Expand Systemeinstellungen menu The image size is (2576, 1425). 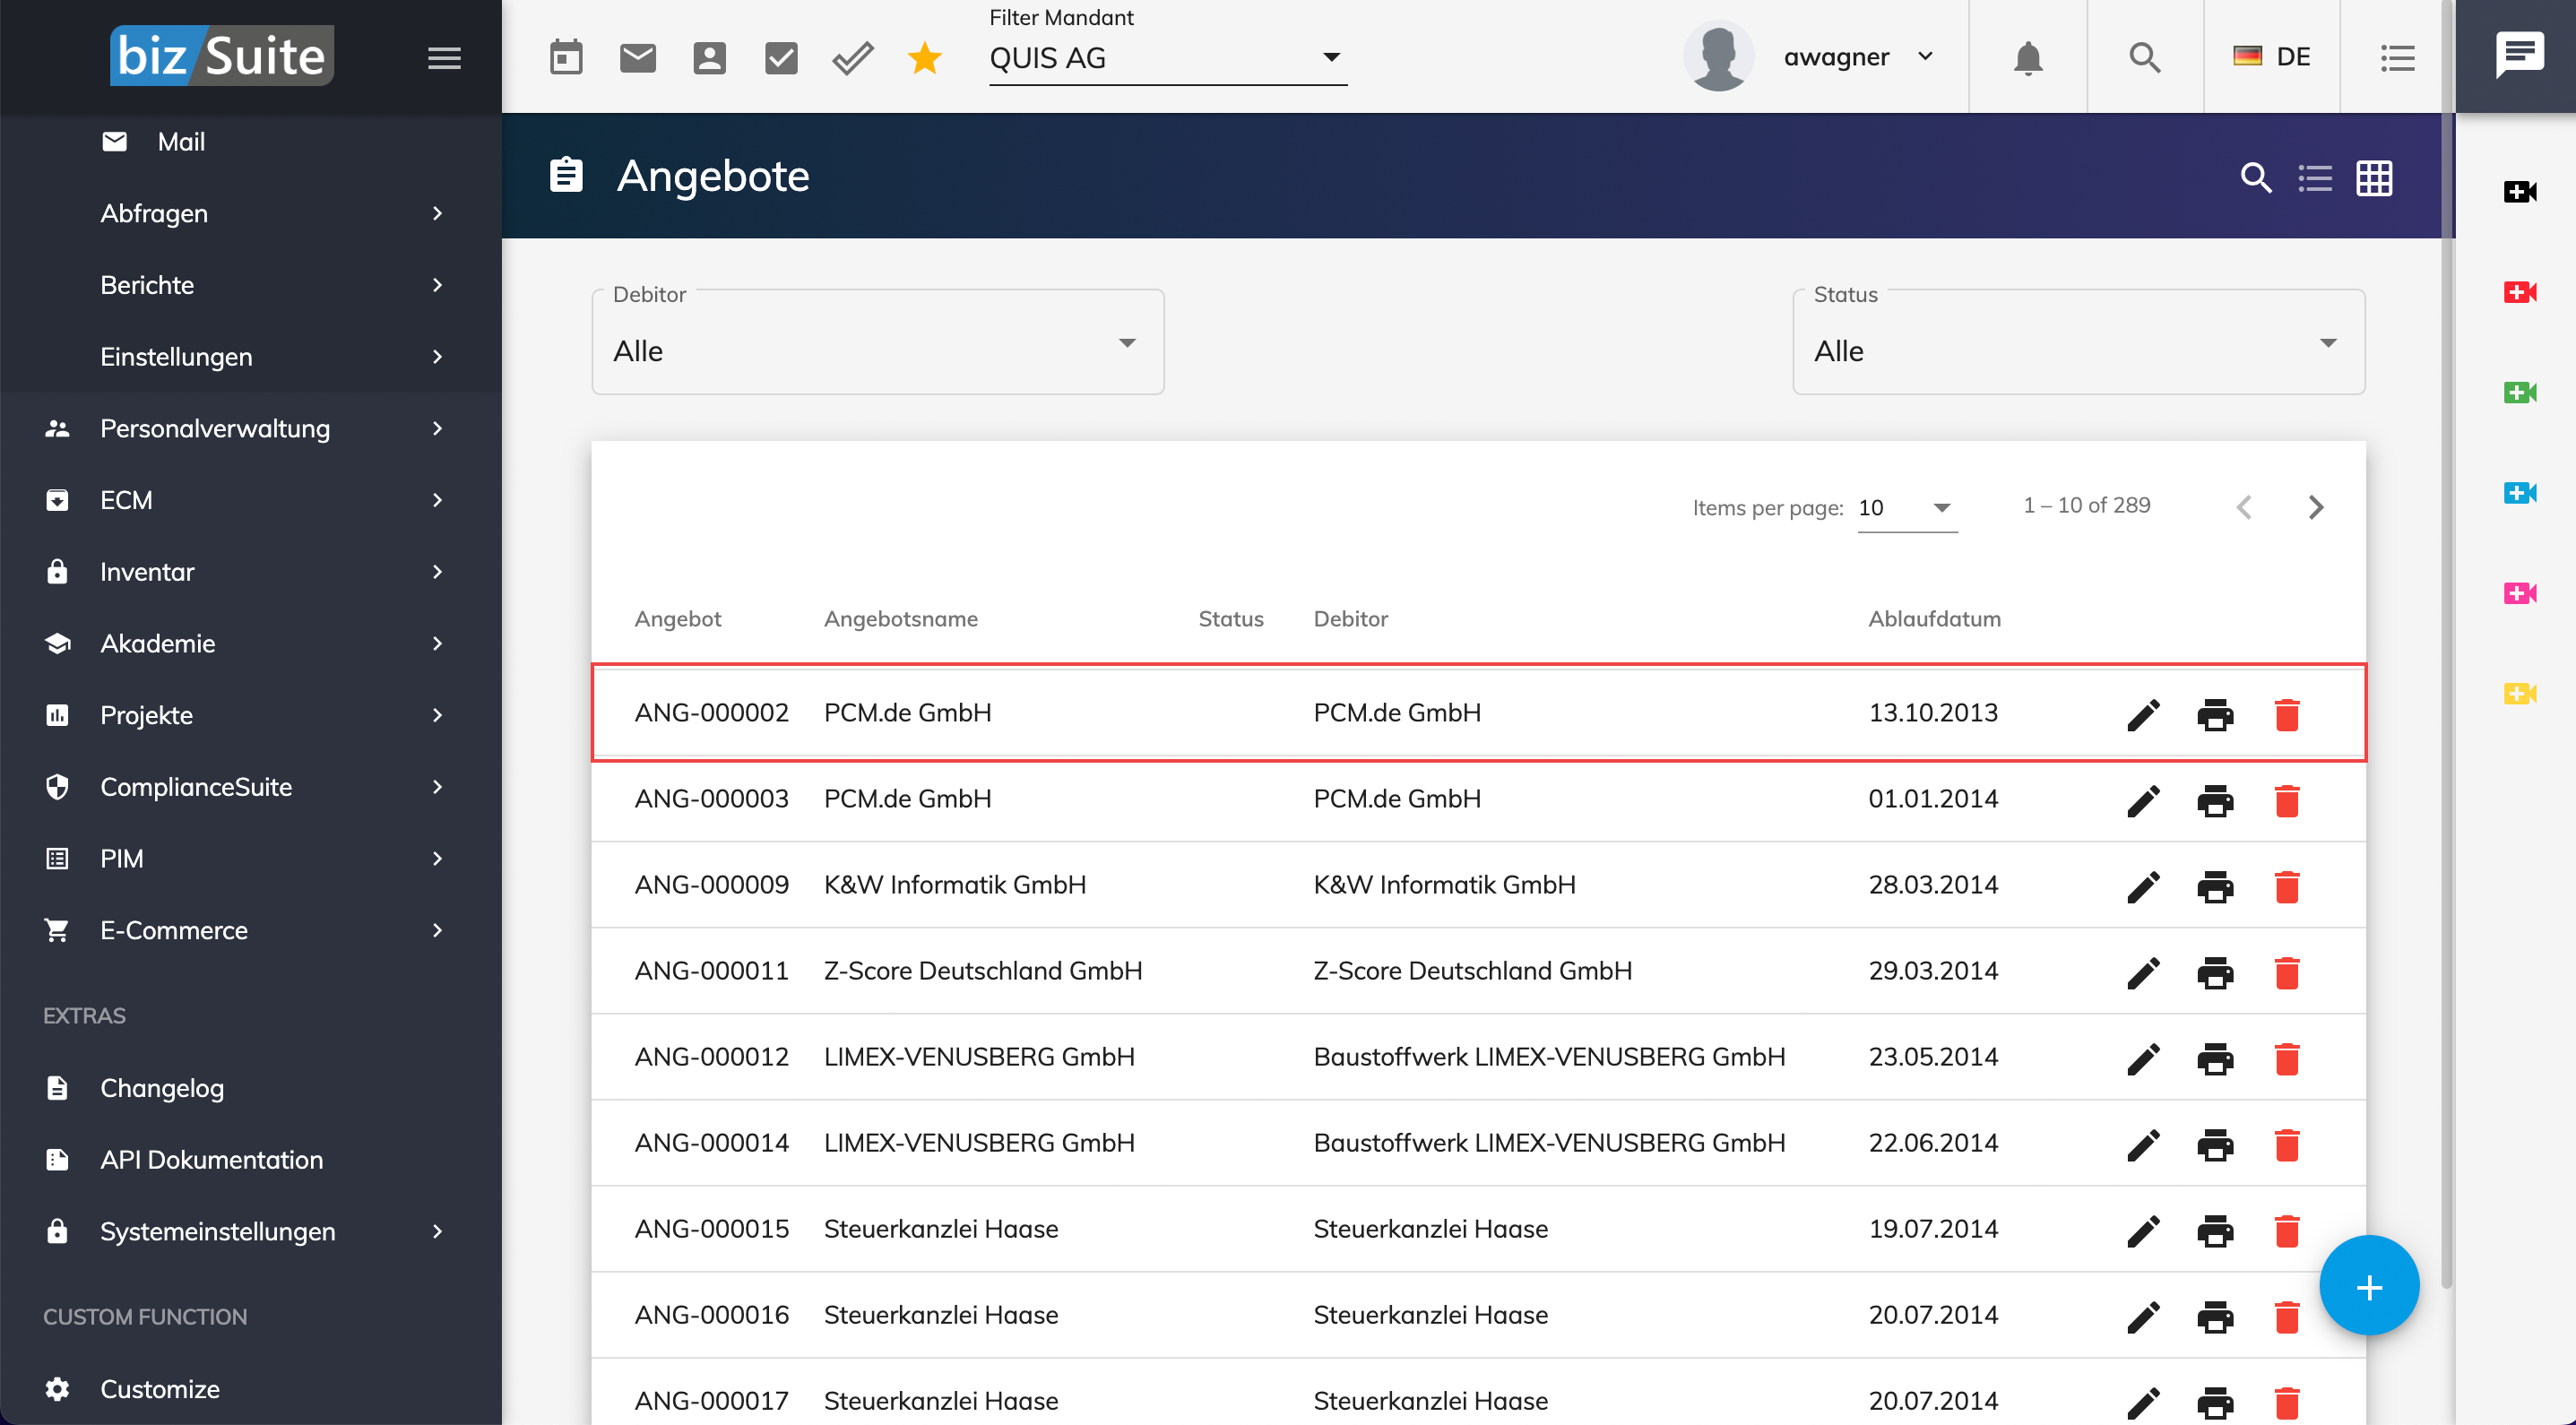click(x=250, y=1232)
